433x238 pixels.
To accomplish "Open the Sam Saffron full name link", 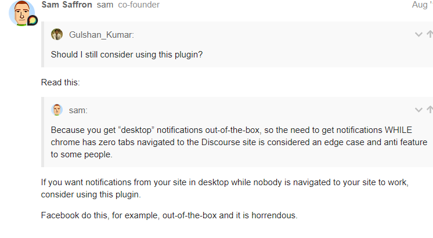I will pyautogui.click(x=67, y=5).
